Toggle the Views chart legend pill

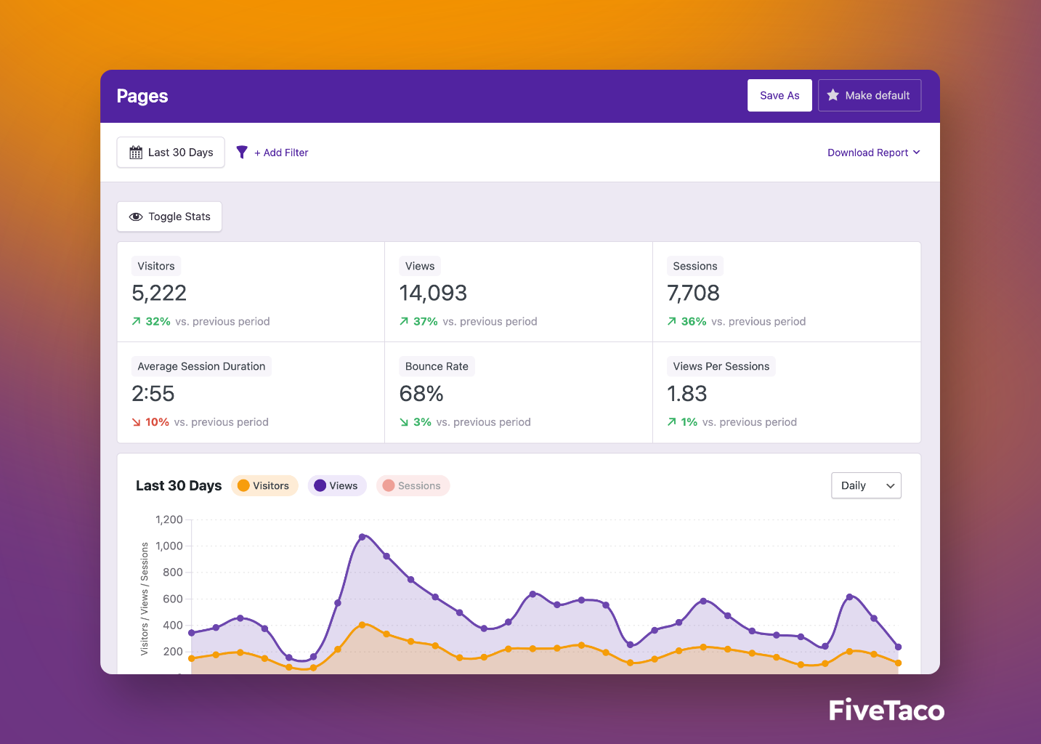point(337,485)
